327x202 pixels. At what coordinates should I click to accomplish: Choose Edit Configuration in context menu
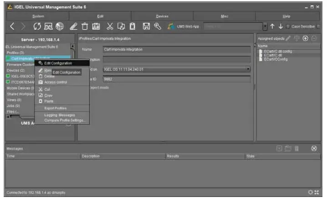62,63
